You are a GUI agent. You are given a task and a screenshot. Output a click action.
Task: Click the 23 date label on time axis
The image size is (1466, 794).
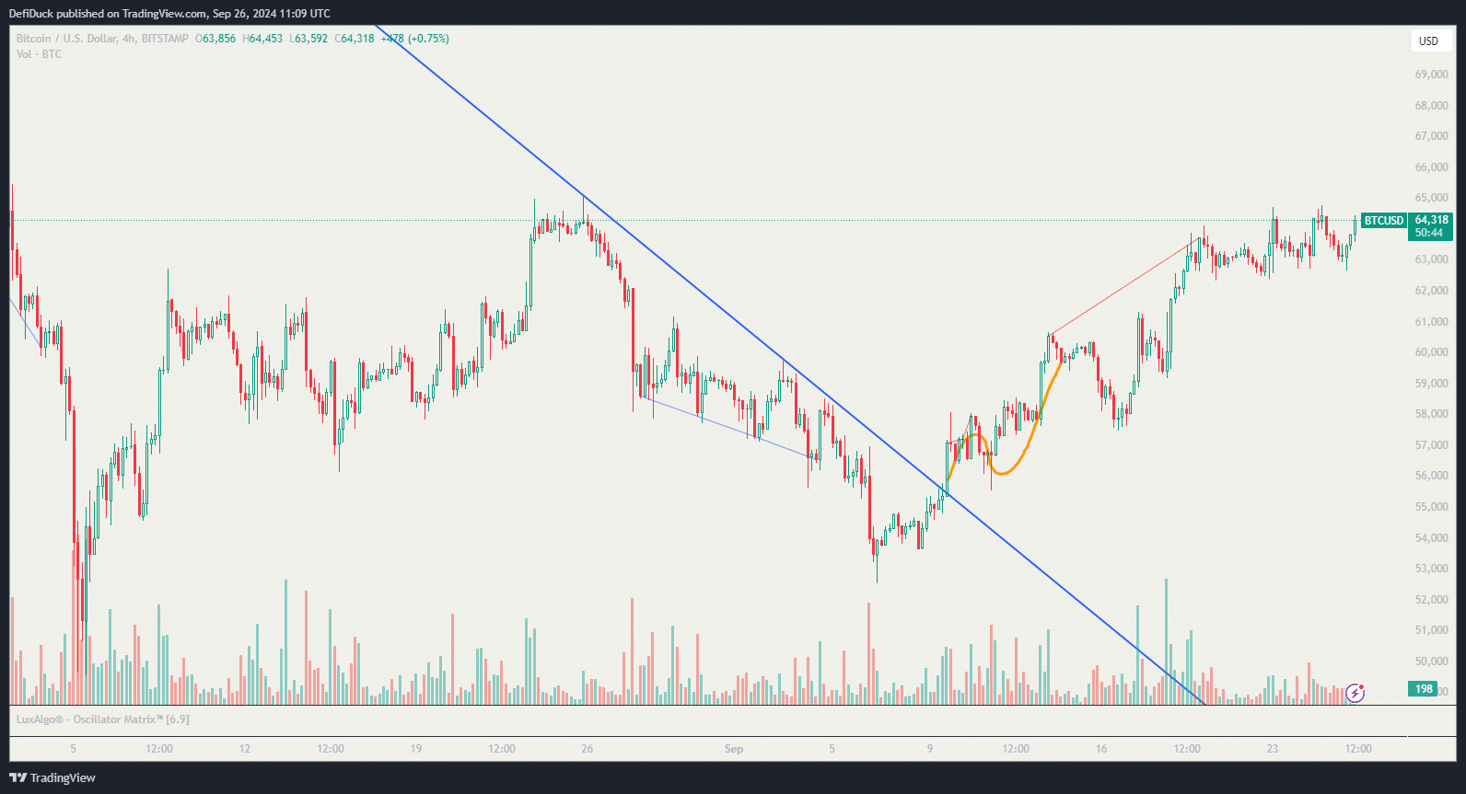(x=1273, y=749)
